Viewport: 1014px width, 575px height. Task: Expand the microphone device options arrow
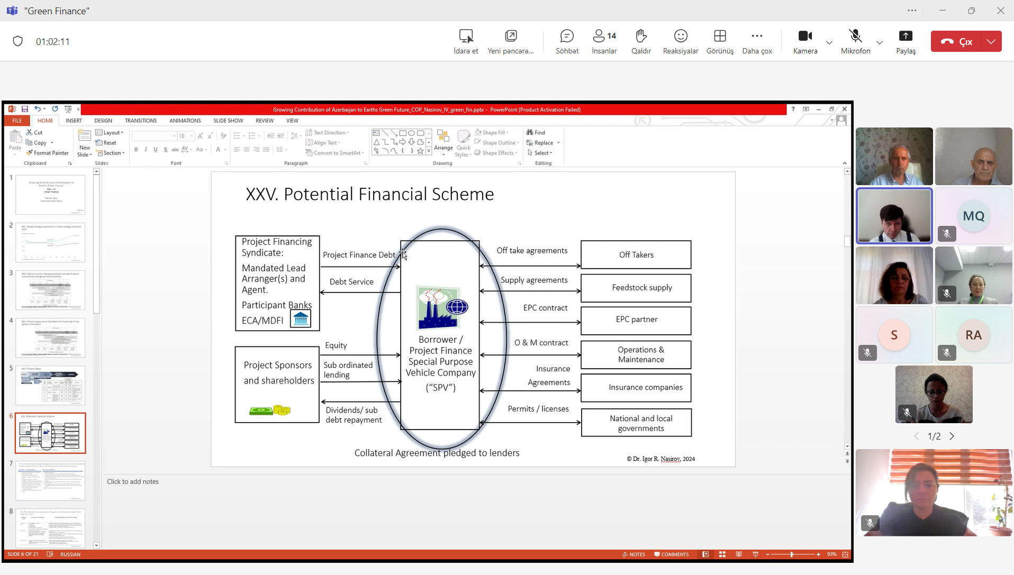coord(880,42)
